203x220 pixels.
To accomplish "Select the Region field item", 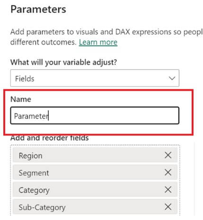I will [x=95, y=155].
